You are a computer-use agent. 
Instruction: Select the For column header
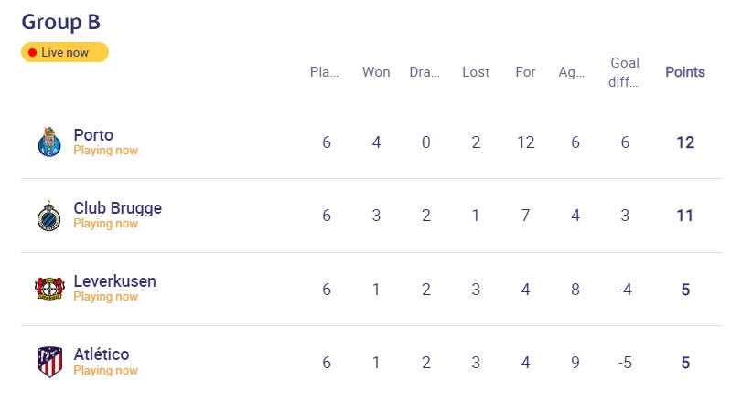(x=525, y=72)
